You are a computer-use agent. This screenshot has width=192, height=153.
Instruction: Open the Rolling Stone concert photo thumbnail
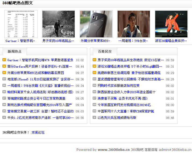[171, 24]
